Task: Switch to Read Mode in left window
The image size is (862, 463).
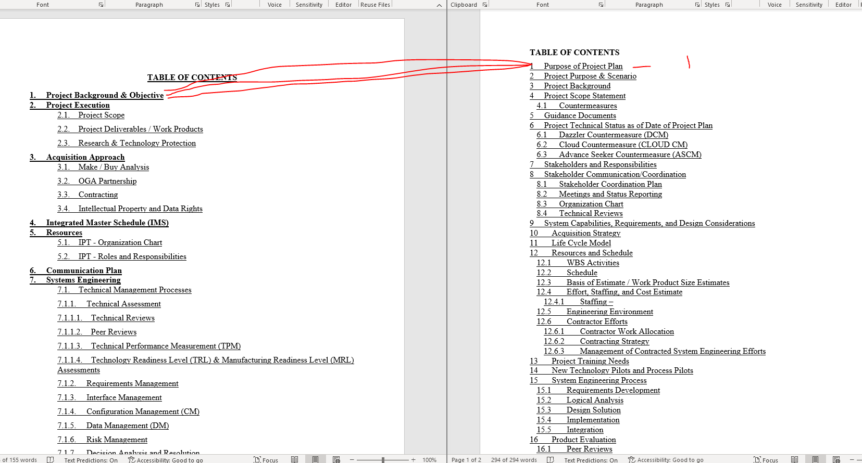Action: (x=295, y=459)
